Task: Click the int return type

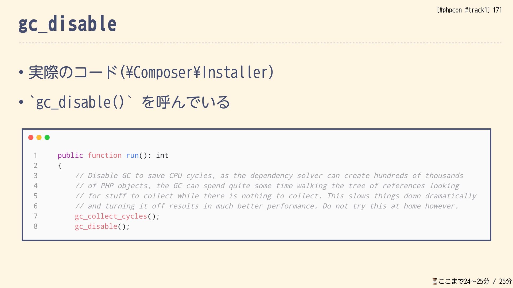Action: (x=162, y=155)
